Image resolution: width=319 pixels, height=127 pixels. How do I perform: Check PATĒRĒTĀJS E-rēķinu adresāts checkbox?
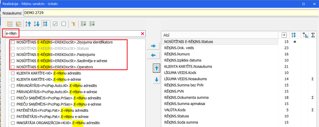click(13, 110)
